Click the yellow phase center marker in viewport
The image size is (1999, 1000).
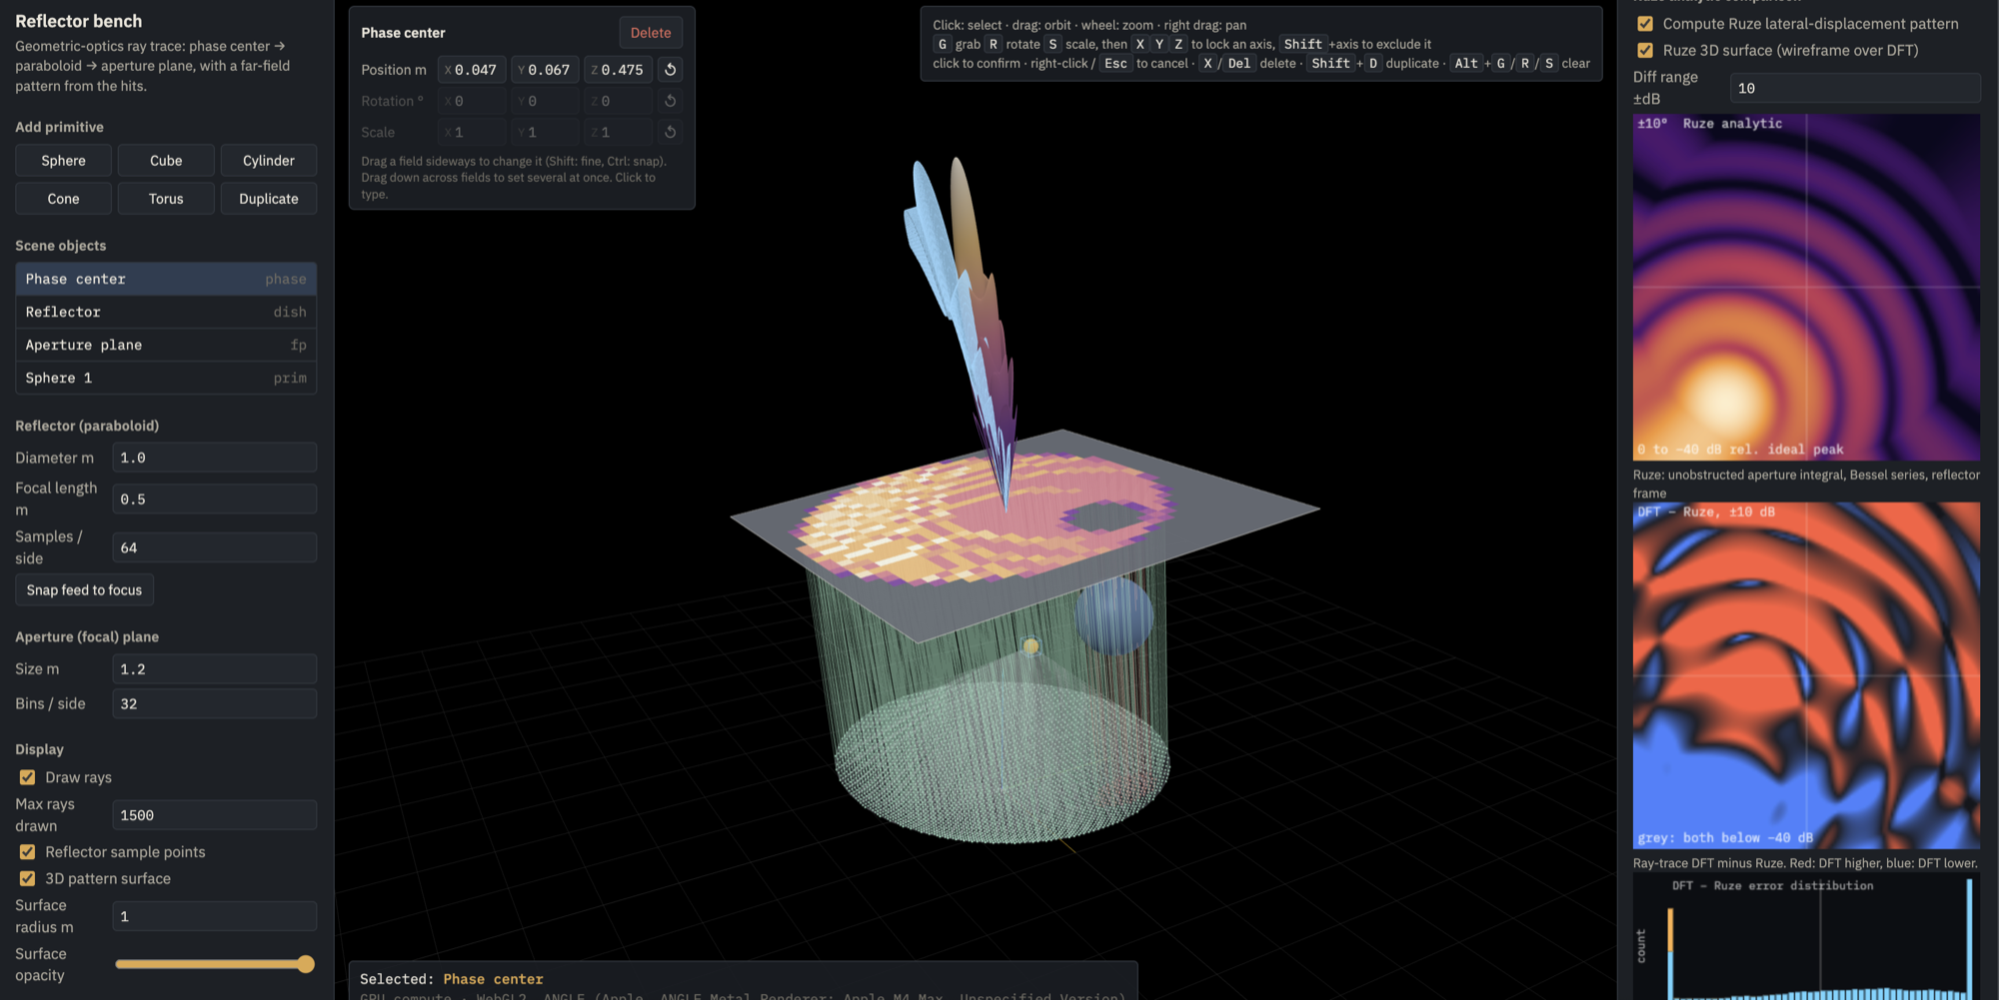[1030, 646]
